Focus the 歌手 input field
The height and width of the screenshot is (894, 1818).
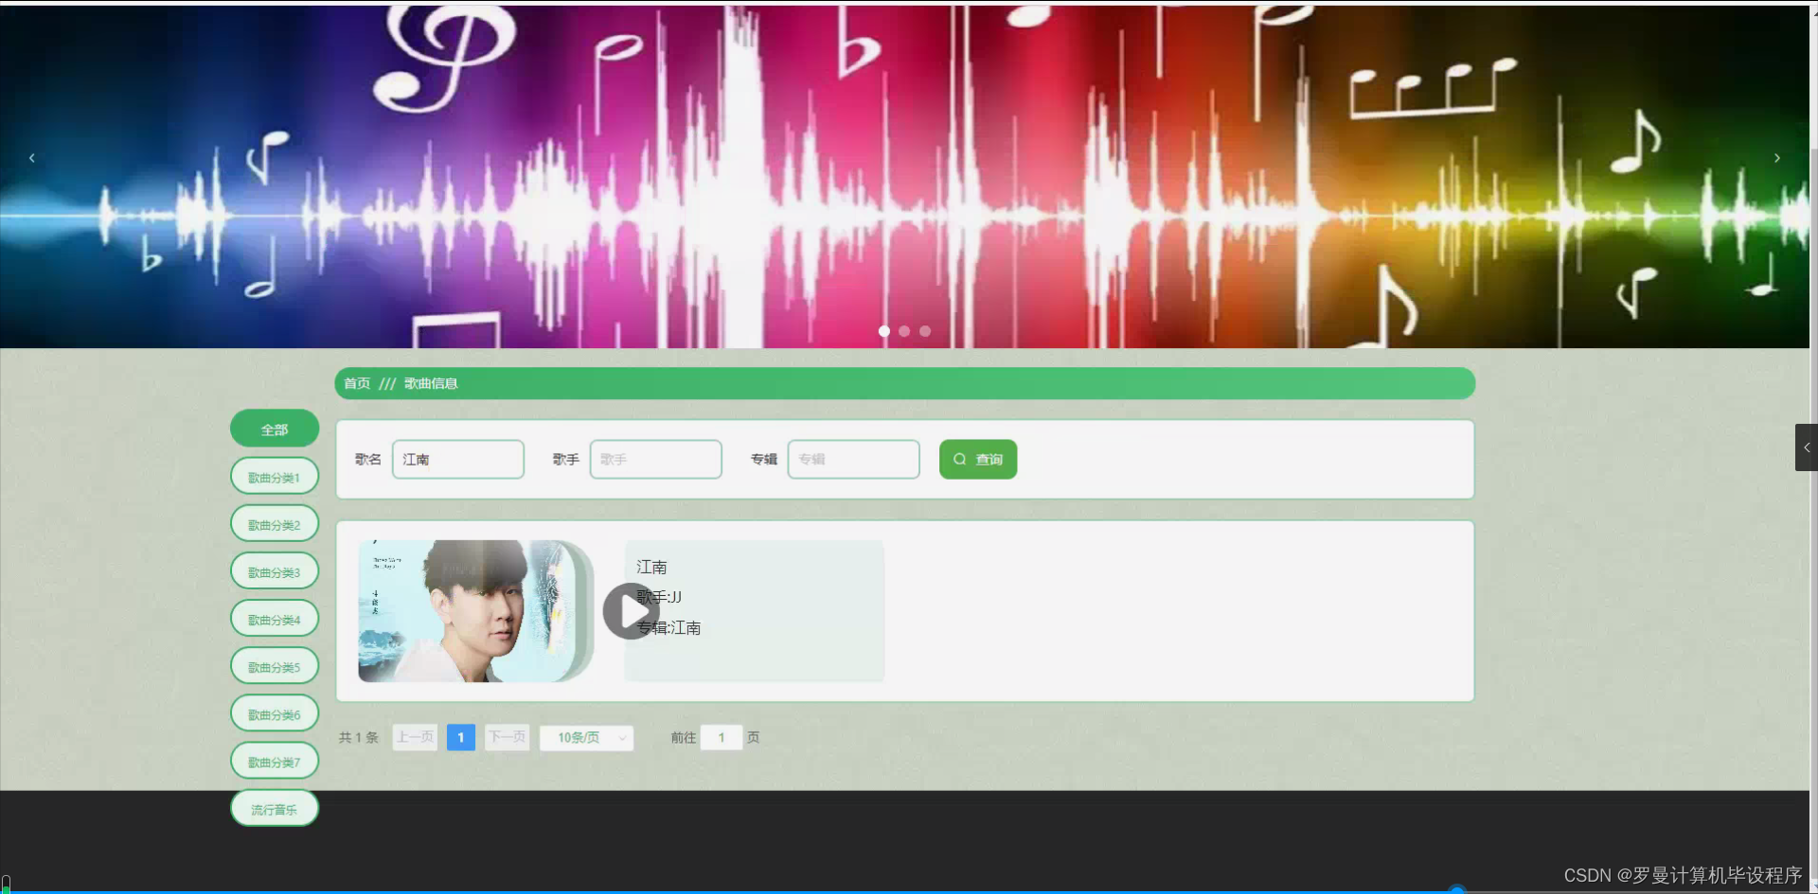tap(656, 459)
